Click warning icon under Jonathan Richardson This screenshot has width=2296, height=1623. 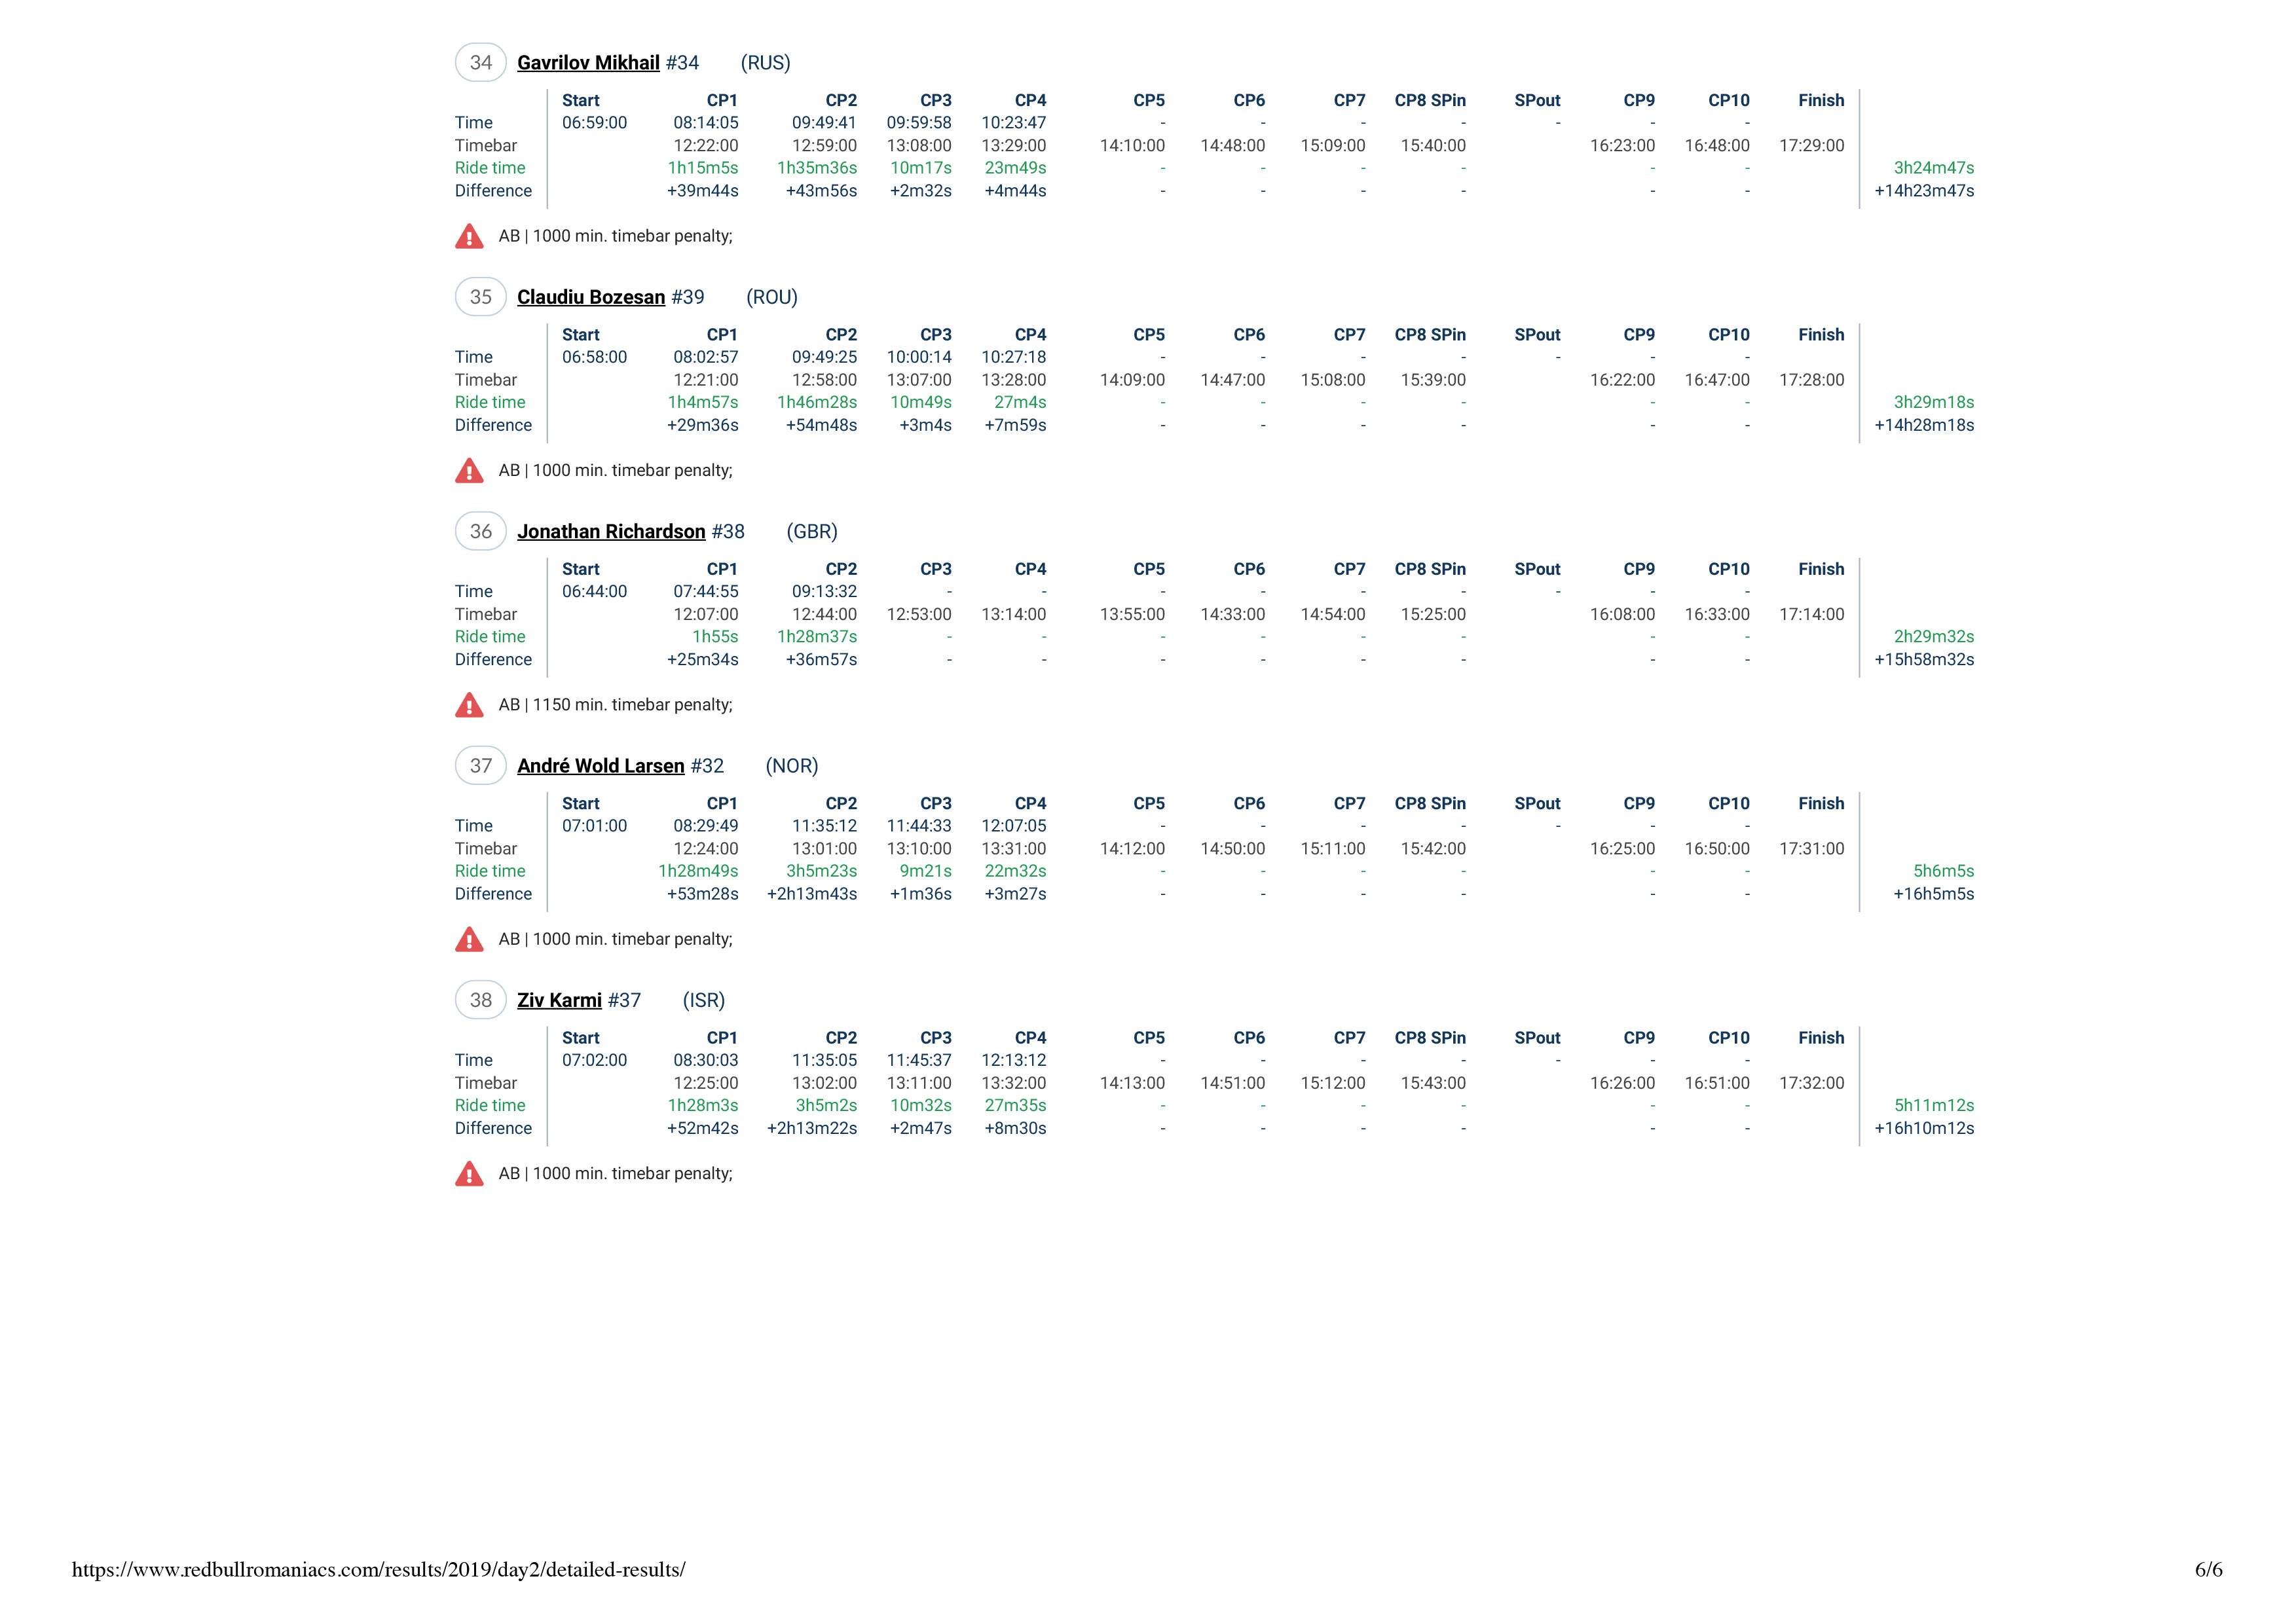[468, 706]
